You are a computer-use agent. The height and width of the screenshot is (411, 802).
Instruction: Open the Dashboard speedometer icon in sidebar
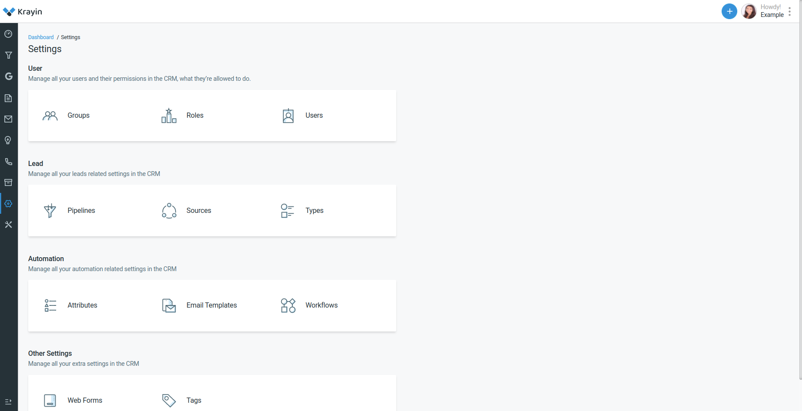coord(8,33)
